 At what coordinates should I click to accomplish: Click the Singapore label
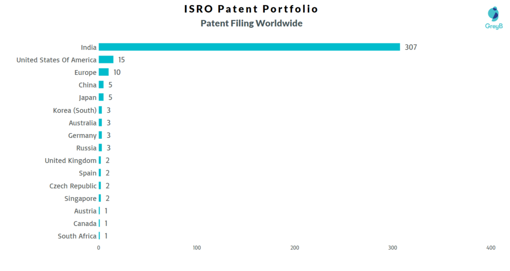coord(80,199)
